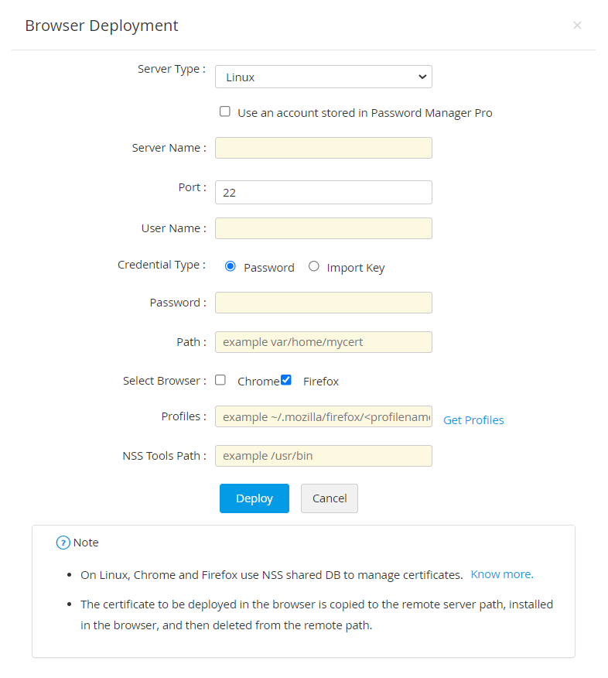608x678 pixels.
Task: Check the Chrome browser checkbox
Action: (x=220, y=380)
